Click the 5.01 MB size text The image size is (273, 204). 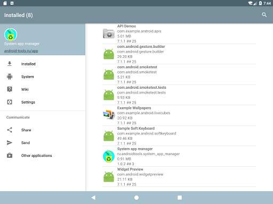(124, 36)
